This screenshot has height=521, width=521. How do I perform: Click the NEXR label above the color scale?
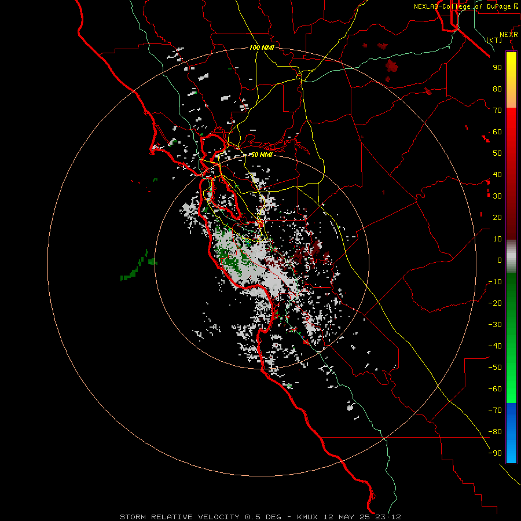508,35
